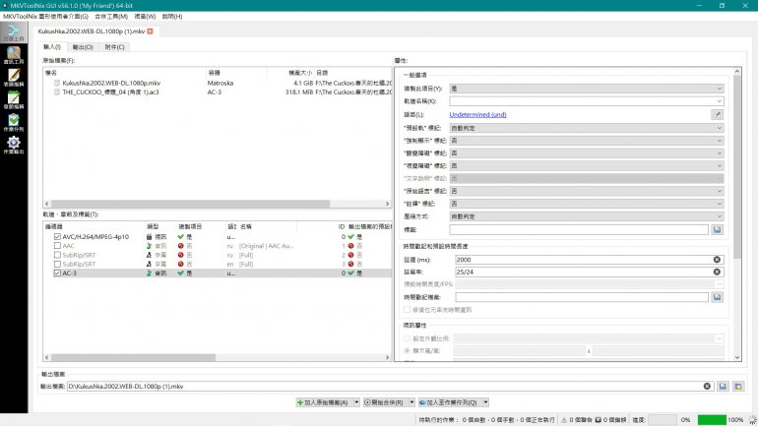Click the pencil icon to edit track language
The height and width of the screenshot is (426, 758).
717,114
